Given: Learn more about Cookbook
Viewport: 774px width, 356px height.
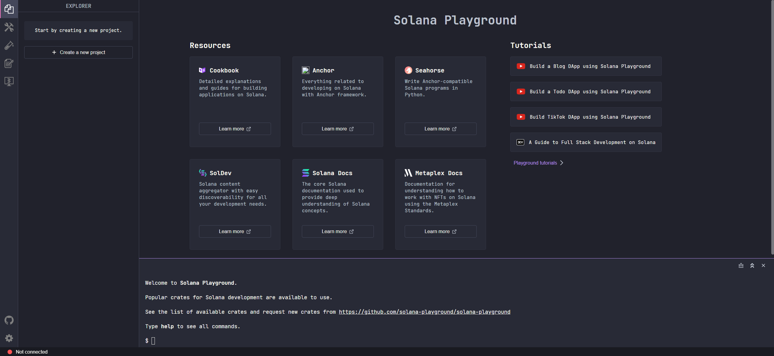Looking at the screenshot, I should [235, 129].
